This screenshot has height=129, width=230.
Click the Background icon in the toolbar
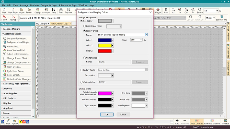221,18
